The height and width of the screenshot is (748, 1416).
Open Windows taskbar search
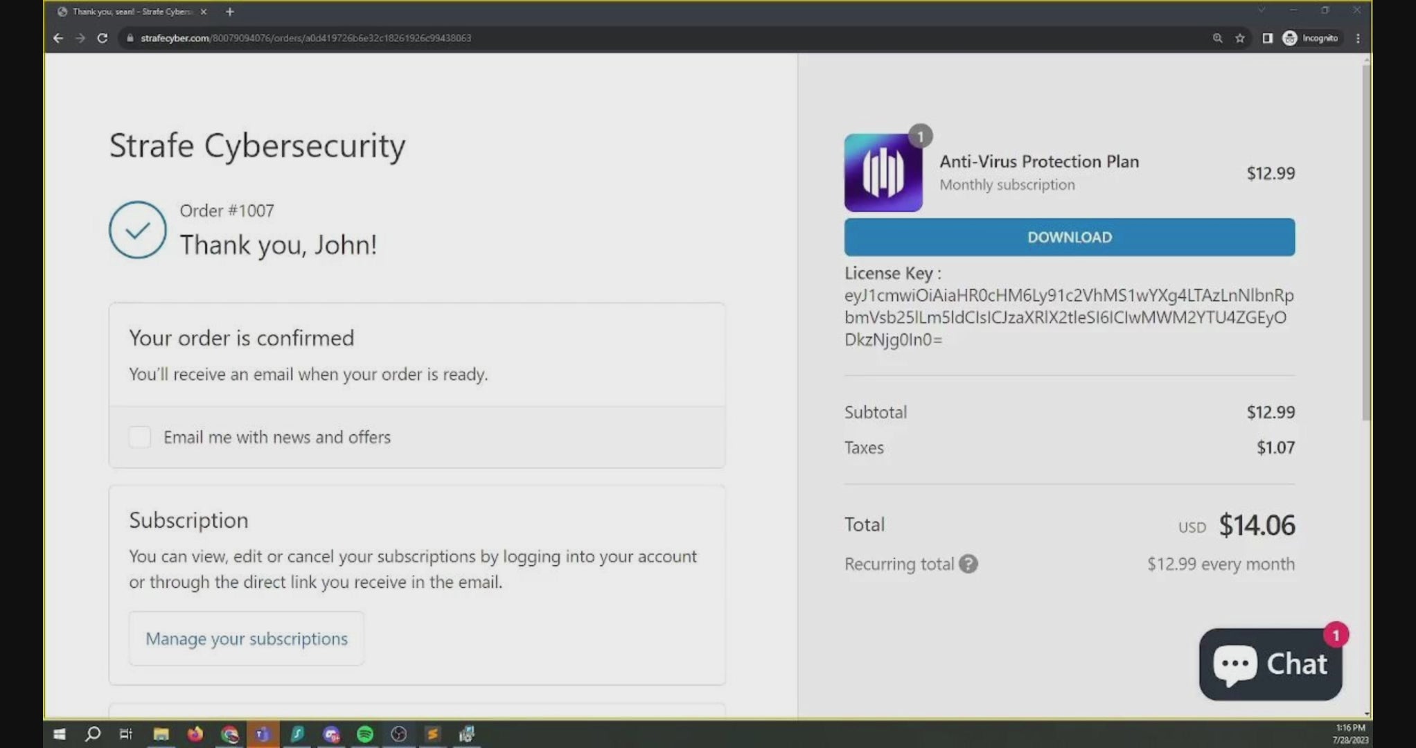(93, 734)
